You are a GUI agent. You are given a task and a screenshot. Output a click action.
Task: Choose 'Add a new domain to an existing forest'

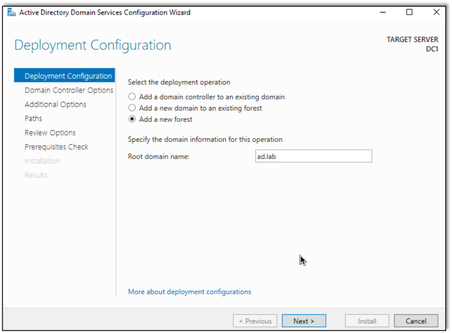[x=132, y=108]
